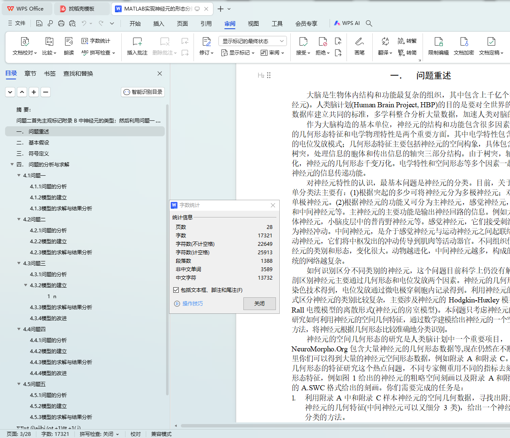
Task: Click plus button to promote outline level
Action: [x=34, y=92]
